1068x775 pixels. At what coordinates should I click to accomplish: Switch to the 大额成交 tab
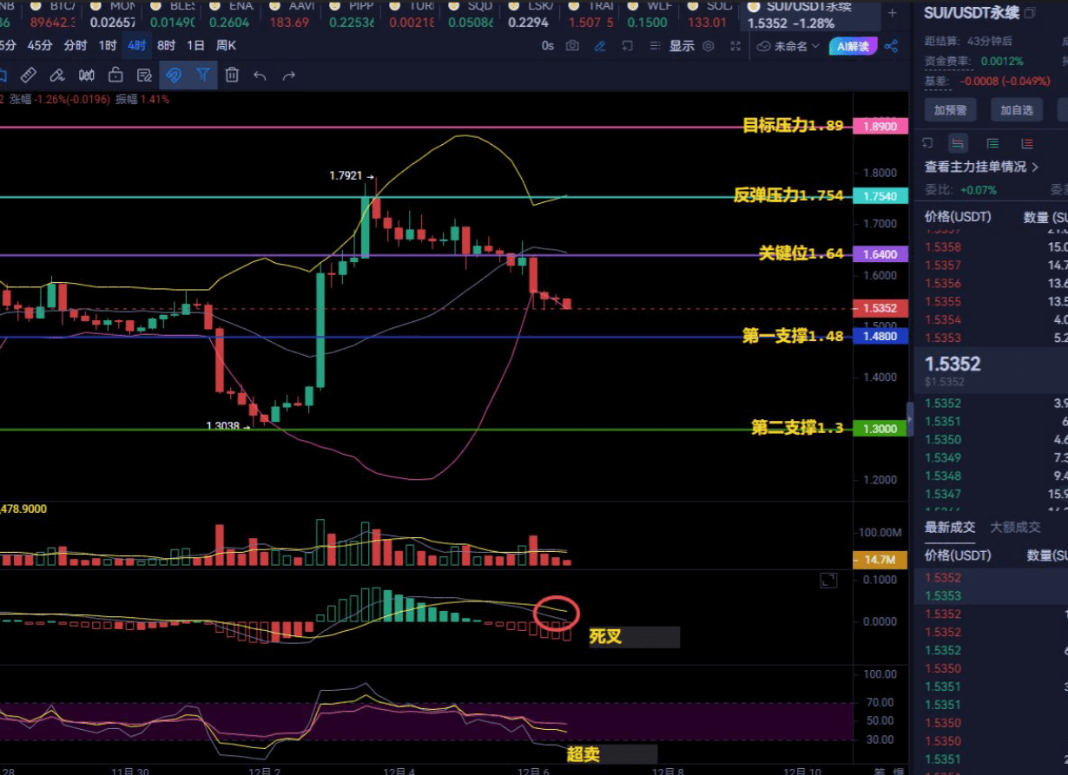1016,527
